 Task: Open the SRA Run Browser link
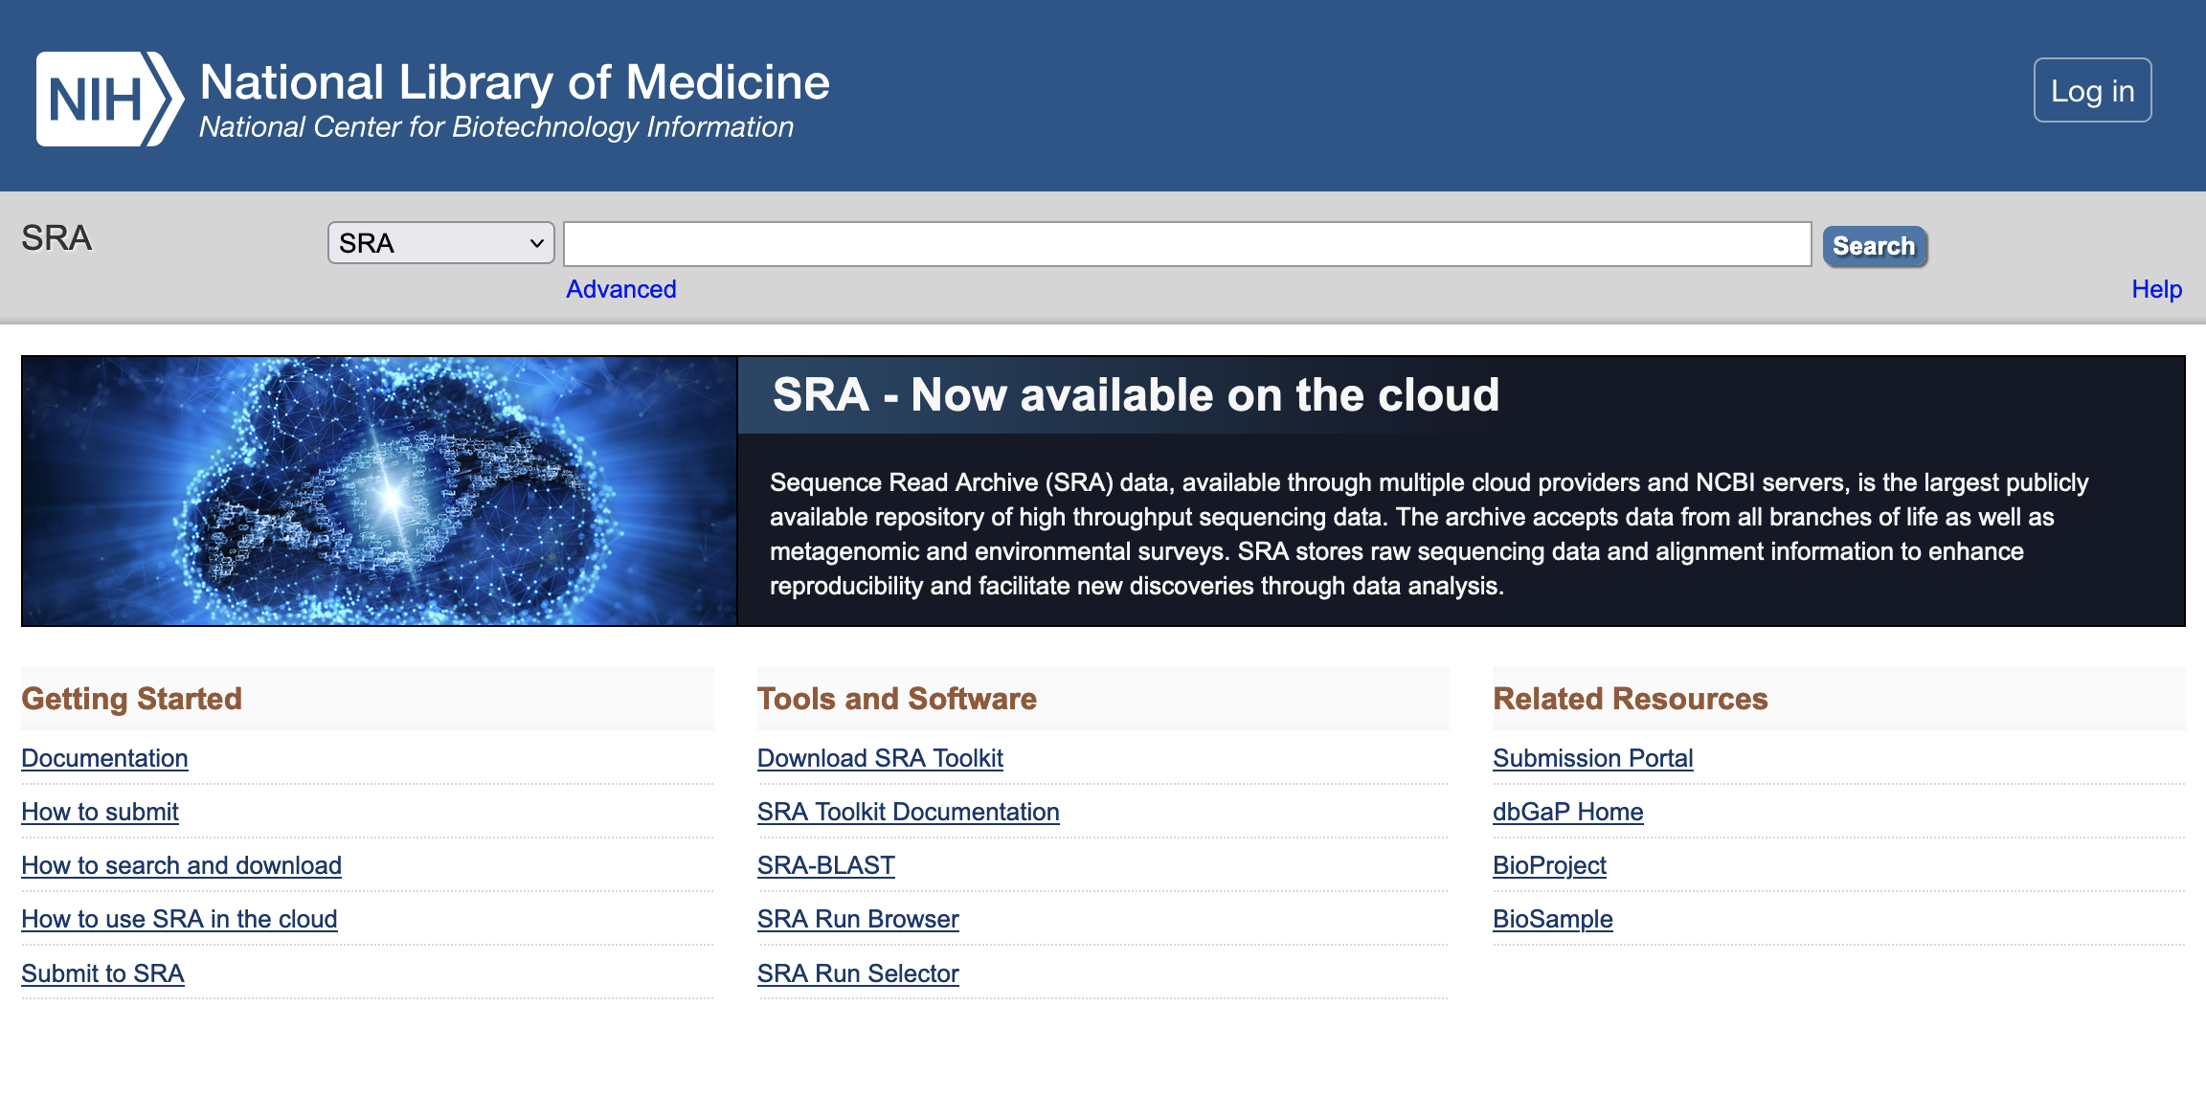857,919
